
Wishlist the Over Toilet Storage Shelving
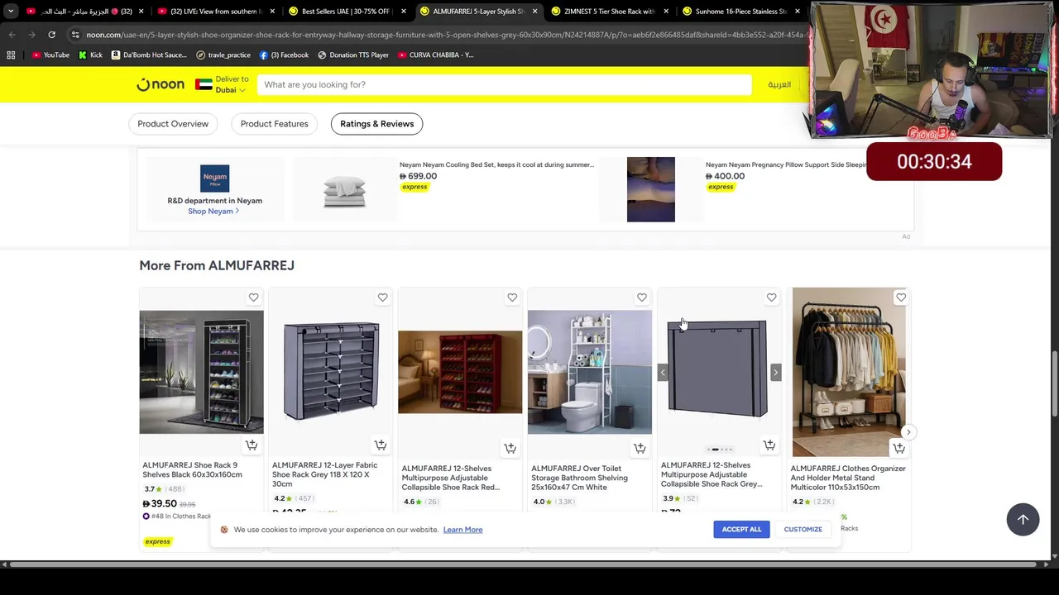642,297
